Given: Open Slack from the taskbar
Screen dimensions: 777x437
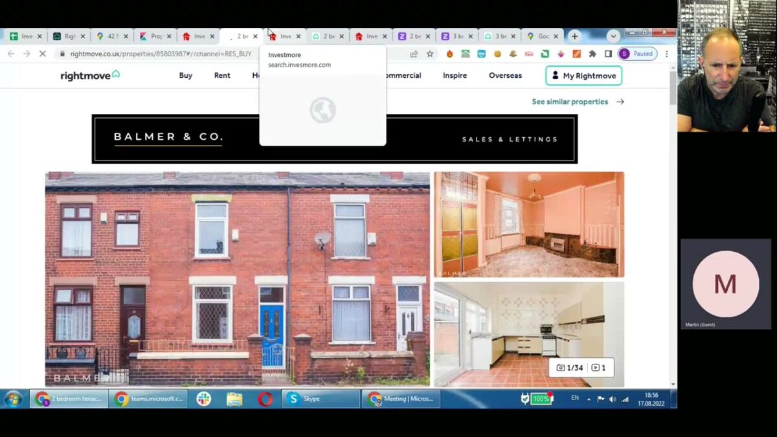Looking at the screenshot, I should click(x=204, y=399).
